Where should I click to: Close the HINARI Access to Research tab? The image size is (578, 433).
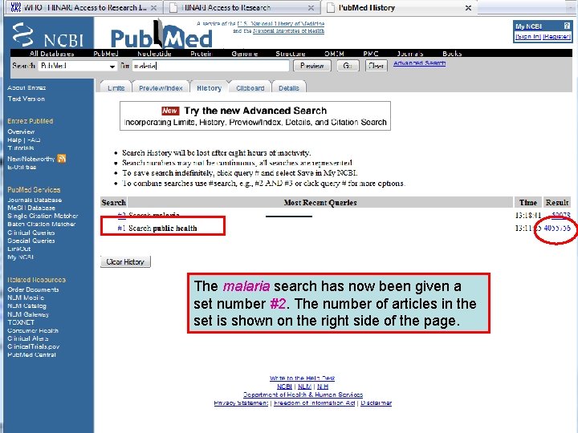(311, 8)
